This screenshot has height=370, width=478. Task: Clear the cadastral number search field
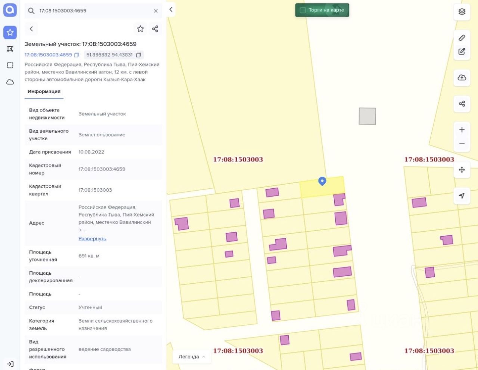156,11
